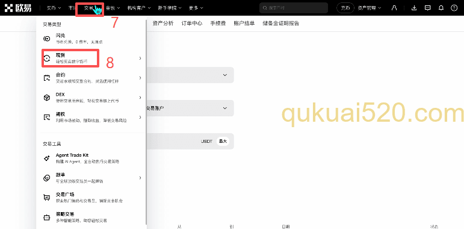
Task: Open the 资产管理 dropdown
Action: (x=370, y=8)
